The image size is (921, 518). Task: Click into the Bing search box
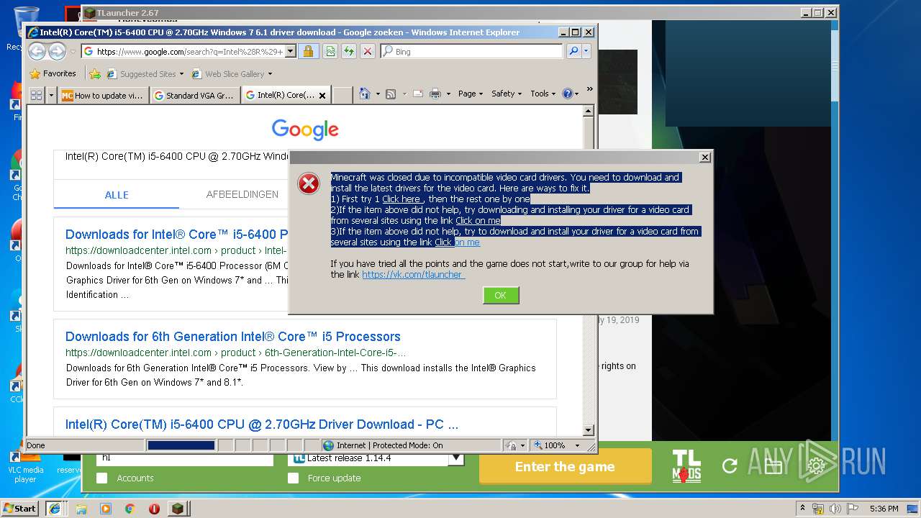pos(472,51)
